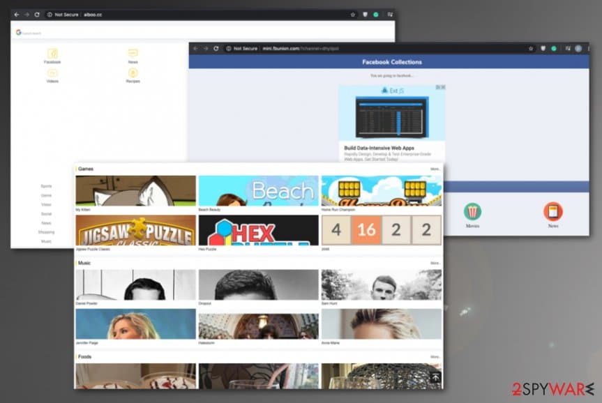This screenshot has height=403, width=602.
Task: Reload the alboo.cc page
Action: point(37,14)
